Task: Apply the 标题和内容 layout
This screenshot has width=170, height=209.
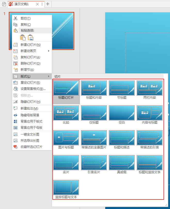Action: (x=94, y=90)
